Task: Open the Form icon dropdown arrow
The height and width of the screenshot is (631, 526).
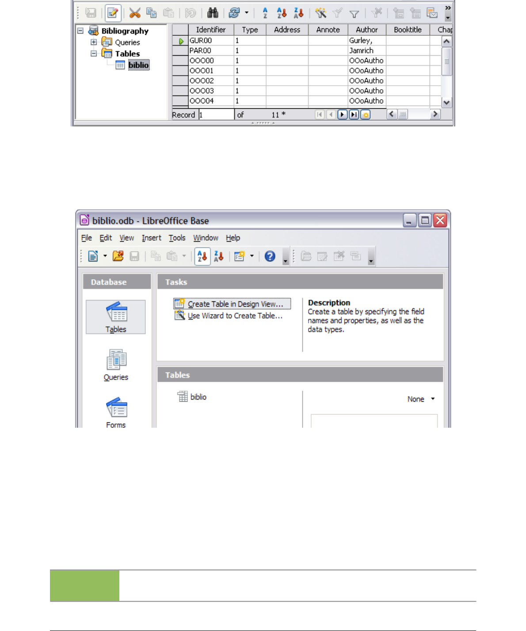Action: pos(252,256)
